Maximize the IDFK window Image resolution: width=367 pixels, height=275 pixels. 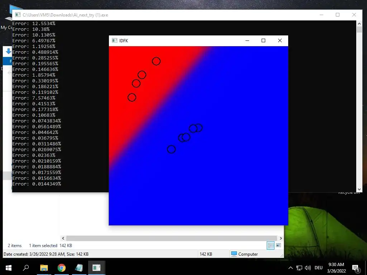tap(263, 41)
